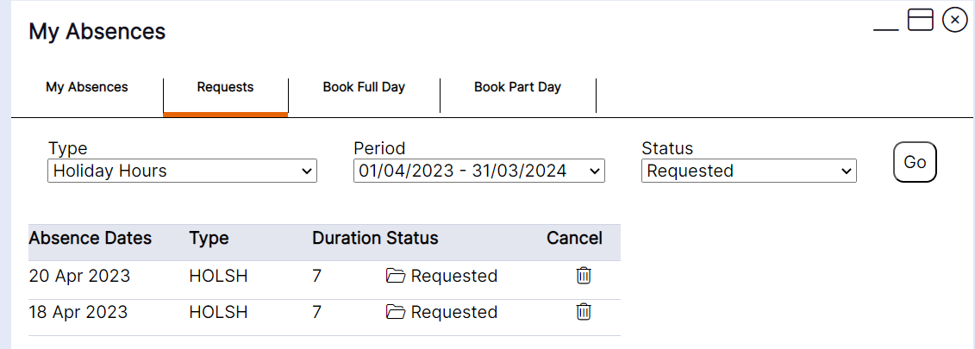Image resolution: width=975 pixels, height=349 pixels.
Task: Click folder icon in 18 Apr 2023 row
Action: (x=396, y=312)
